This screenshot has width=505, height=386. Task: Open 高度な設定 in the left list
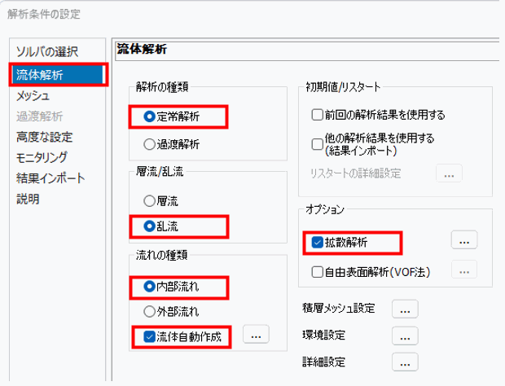[x=44, y=136]
